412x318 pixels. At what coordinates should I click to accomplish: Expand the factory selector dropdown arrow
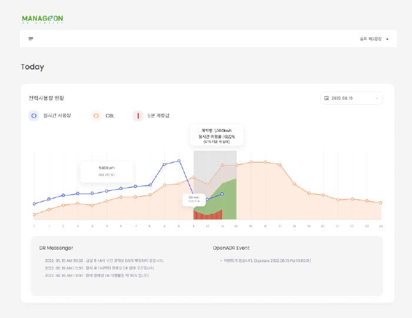(387, 39)
